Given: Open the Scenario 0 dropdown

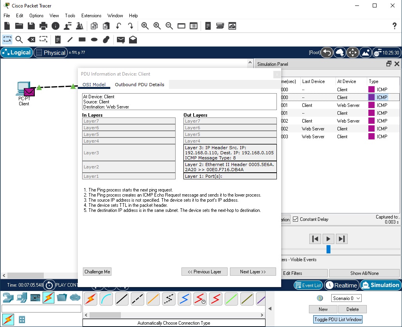Looking at the screenshot, I should (346, 298).
